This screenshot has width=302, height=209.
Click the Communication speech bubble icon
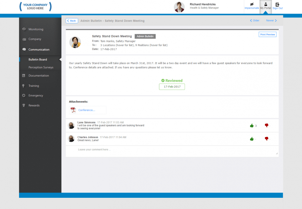click(x=24, y=49)
